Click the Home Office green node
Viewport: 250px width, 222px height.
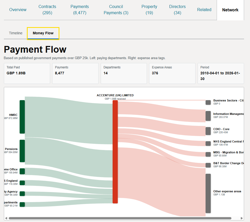[x=22, y=171]
